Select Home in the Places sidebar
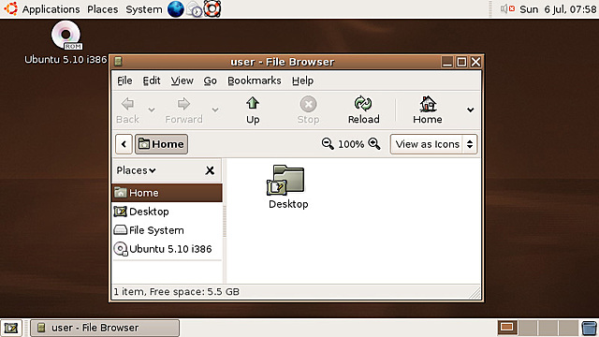The width and height of the screenshot is (599, 337). pyautogui.click(x=167, y=193)
